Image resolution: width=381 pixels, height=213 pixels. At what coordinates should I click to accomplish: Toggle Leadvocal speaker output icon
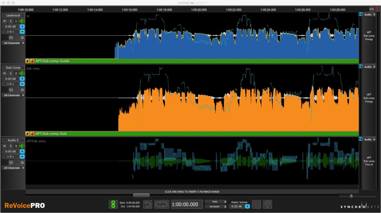(x=22, y=21)
